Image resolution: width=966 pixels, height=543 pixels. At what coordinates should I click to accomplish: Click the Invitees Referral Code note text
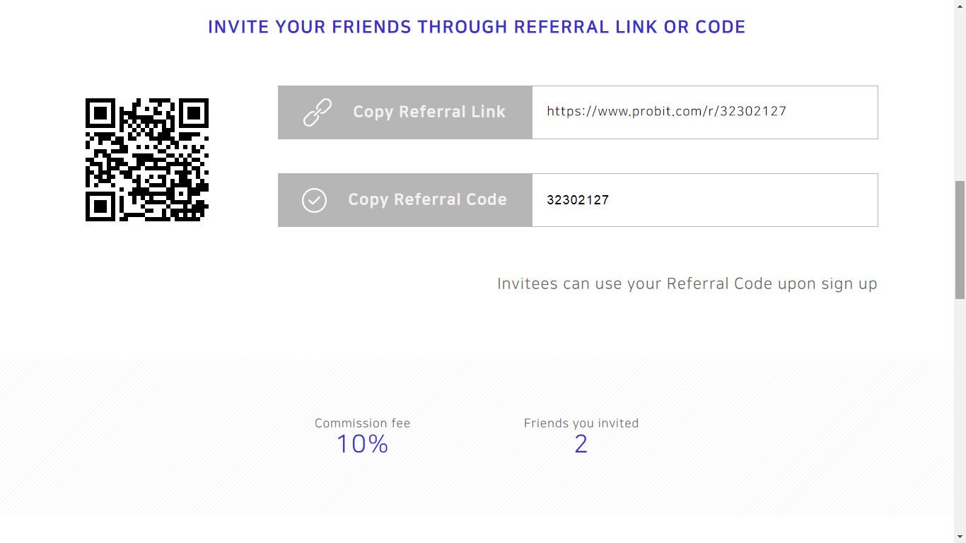687,284
